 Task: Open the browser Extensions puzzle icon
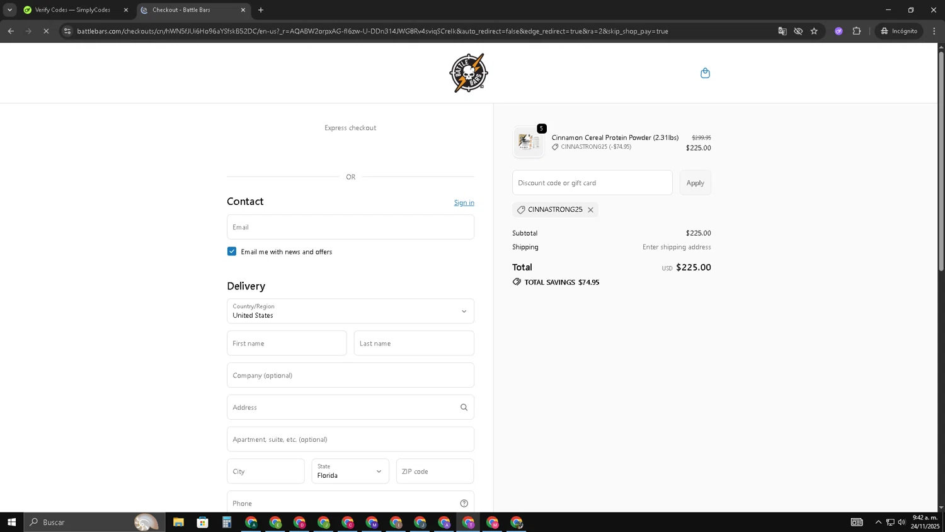[x=856, y=31]
